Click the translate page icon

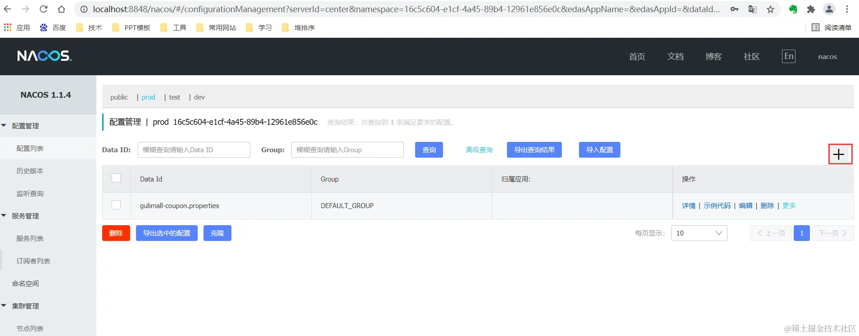coord(752,9)
